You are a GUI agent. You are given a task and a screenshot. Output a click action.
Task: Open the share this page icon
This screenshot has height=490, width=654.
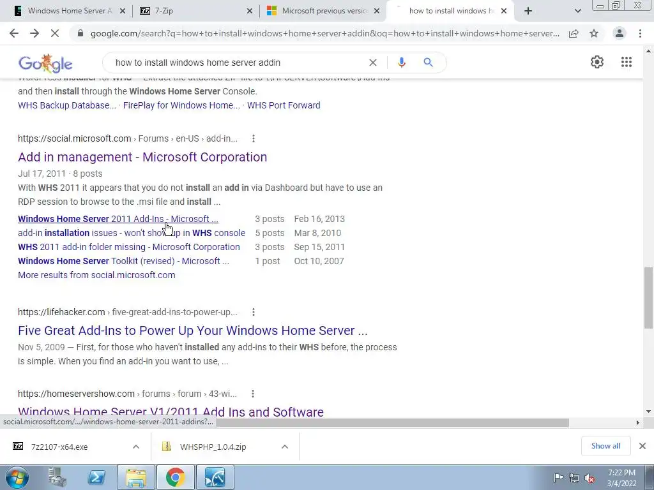(574, 33)
